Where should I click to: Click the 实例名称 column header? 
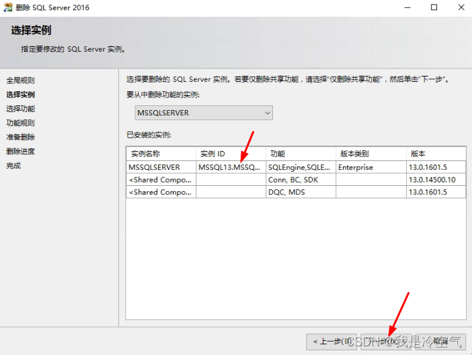161,154
